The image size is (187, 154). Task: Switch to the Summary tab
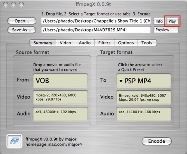(x=43, y=43)
